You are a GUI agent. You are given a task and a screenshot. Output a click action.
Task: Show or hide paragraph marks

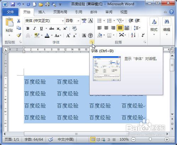pos(143,35)
